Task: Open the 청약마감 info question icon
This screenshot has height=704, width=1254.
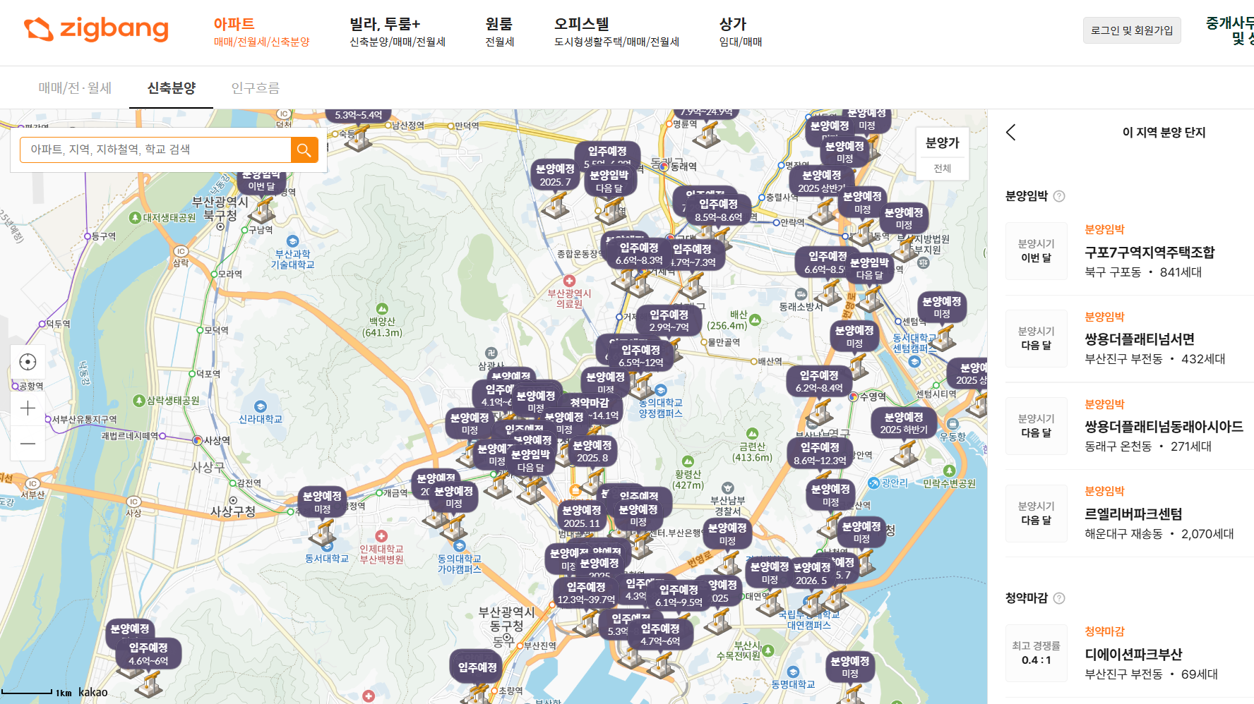Action: [x=1059, y=598]
